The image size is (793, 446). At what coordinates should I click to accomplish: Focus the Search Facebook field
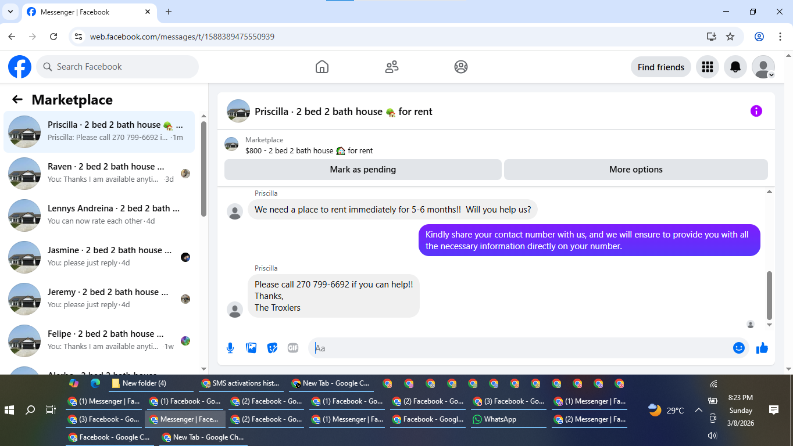point(117,67)
